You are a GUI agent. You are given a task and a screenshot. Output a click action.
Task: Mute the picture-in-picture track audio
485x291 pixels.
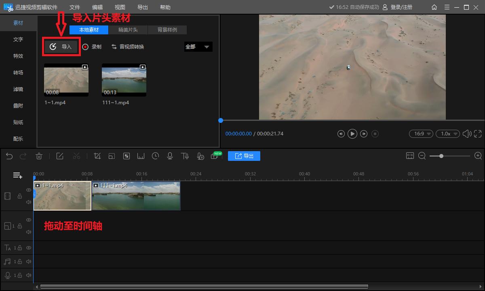point(29,232)
